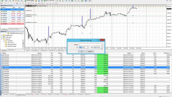Switch to the EURUSD,H1 chart tab
172x97 pixels.
click(x=35, y=50)
